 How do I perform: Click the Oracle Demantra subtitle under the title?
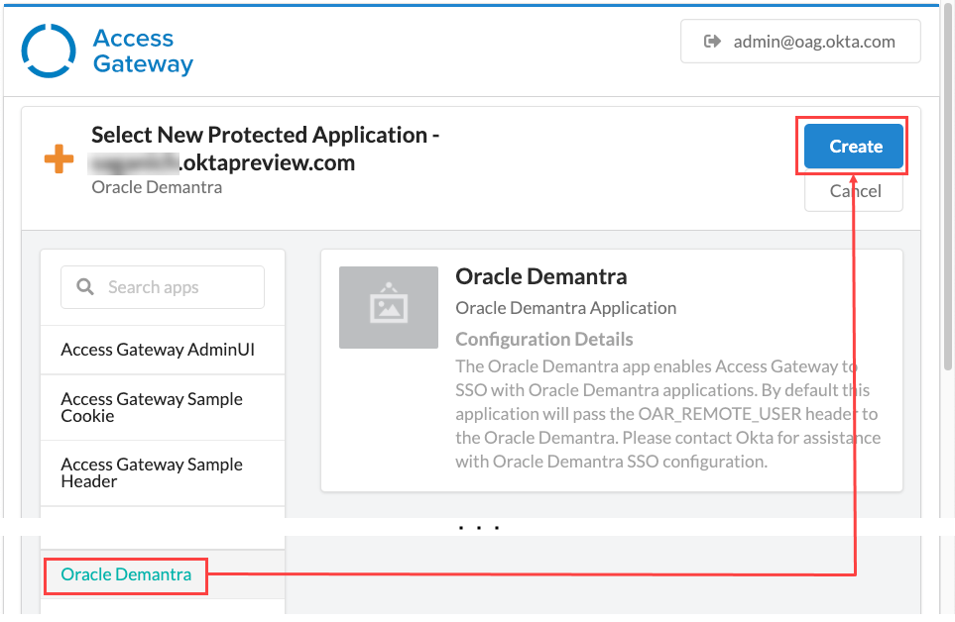pyautogui.click(x=157, y=187)
